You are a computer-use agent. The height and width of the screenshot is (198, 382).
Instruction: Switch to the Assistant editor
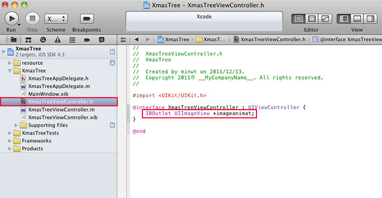(x=312, y=19)
